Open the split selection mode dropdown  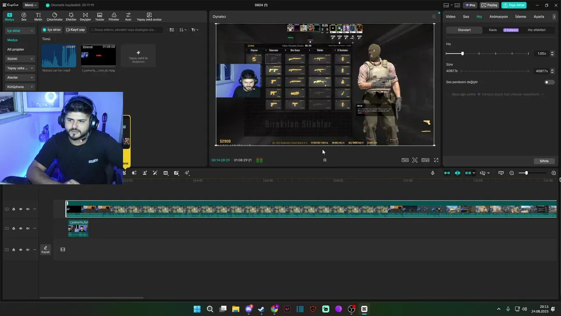click(484, 173)
